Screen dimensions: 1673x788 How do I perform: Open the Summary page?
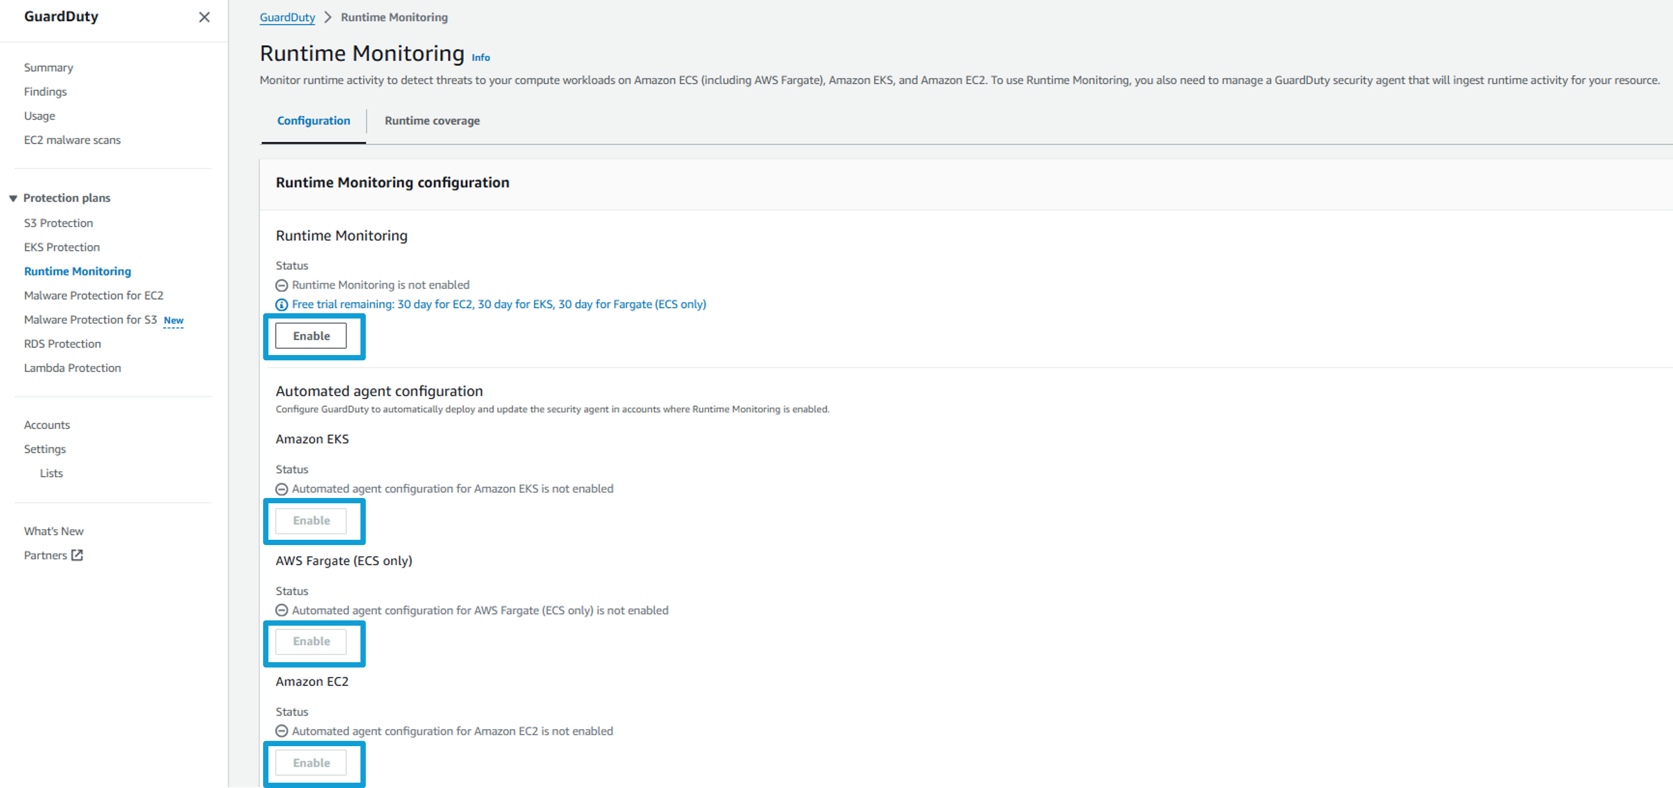[x=49, y=68]
